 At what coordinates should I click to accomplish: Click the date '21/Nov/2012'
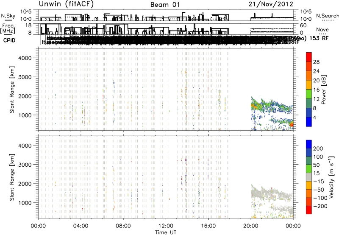[271, 4]
